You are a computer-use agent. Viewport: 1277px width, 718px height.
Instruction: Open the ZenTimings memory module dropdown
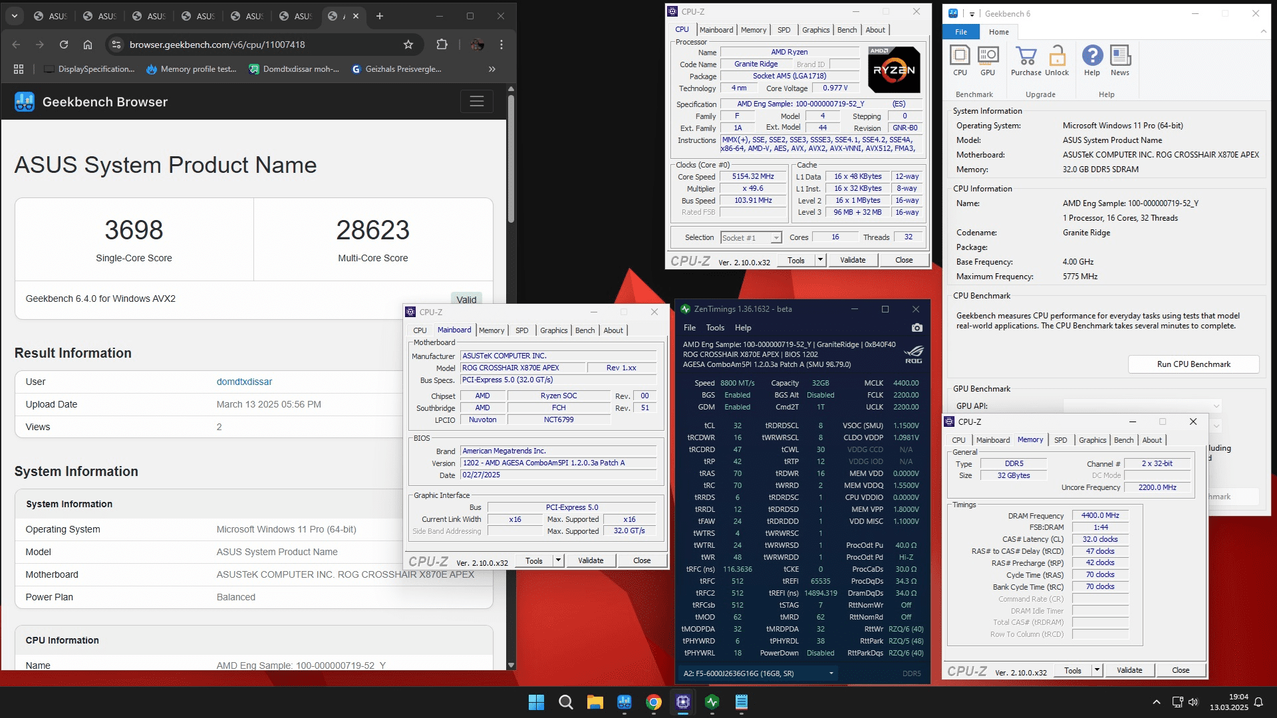click(x=759, y=673)
